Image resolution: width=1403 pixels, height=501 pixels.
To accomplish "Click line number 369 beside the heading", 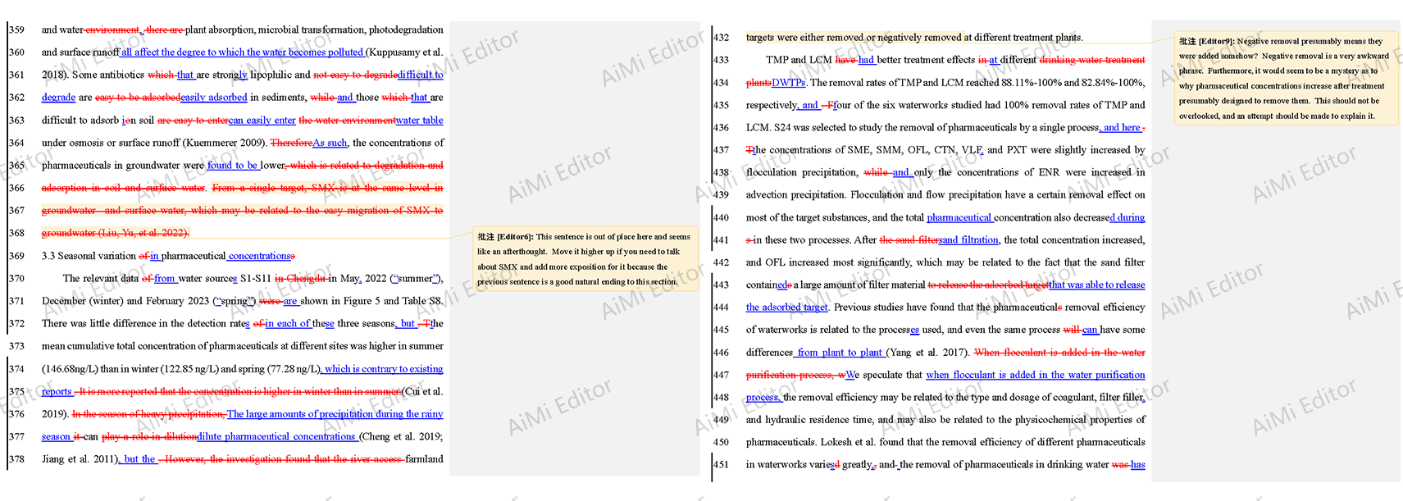I will click(x=17, y=256).
